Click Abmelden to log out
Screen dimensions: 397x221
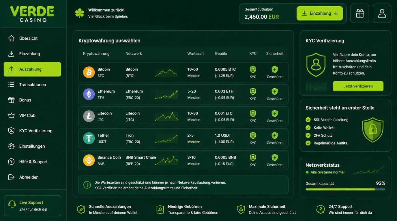32,177
